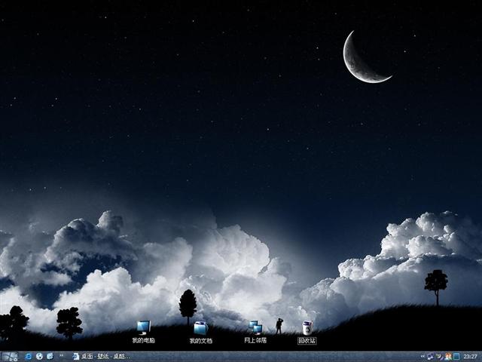Open the 我的电脑 (My Computer) desktop icon

click(x=143, y=327)
